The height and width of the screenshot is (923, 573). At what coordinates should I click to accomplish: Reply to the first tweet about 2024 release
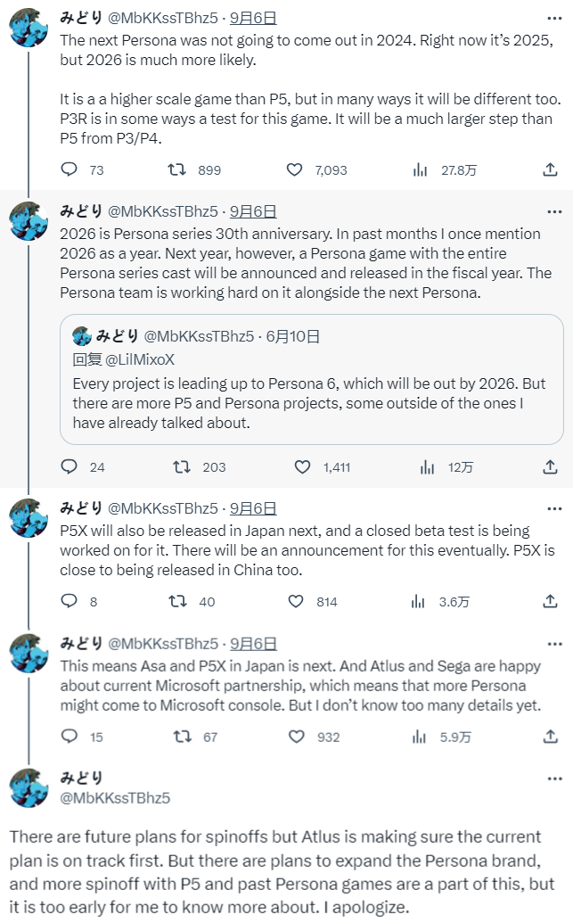point(70,169)
